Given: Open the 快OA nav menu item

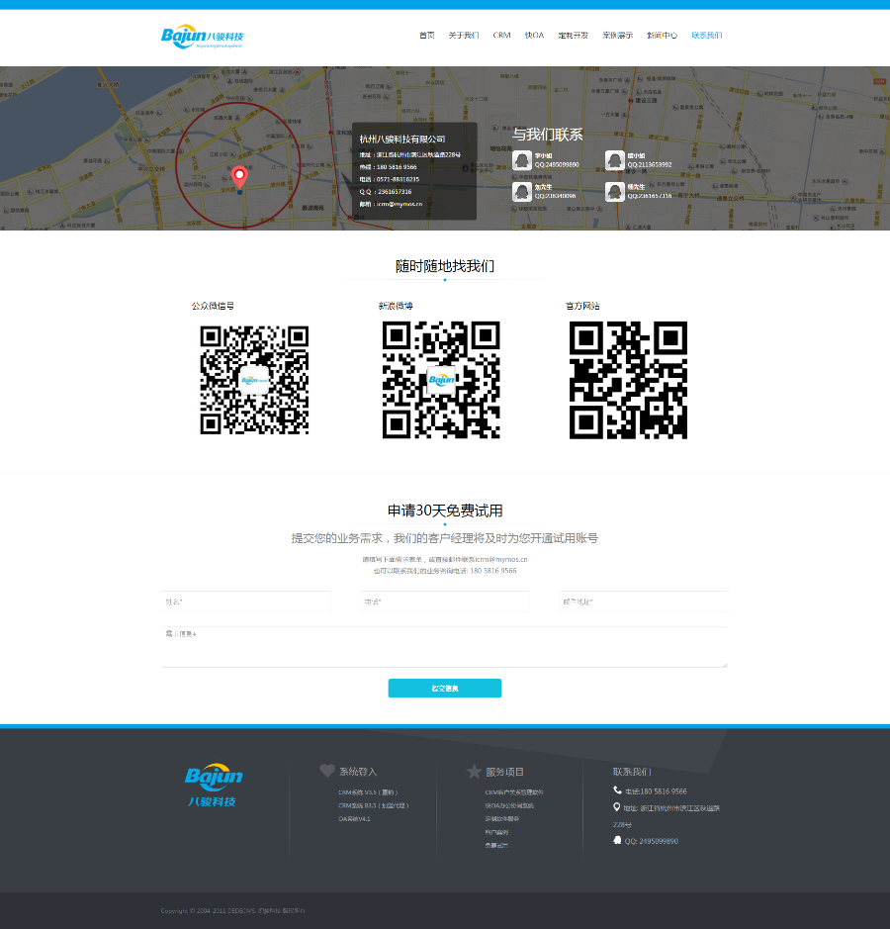Looking at the screenshot, I should 534,35.
